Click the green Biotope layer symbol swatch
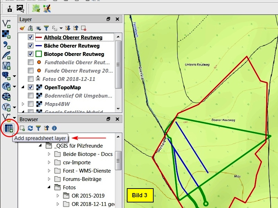Image resolution: width=278 pixels, height=208 pixels. [x=39, y=54]
